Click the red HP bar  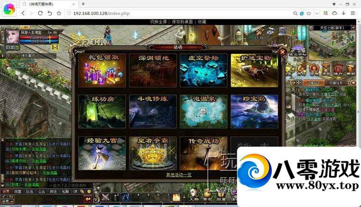[x=39, y=37]
